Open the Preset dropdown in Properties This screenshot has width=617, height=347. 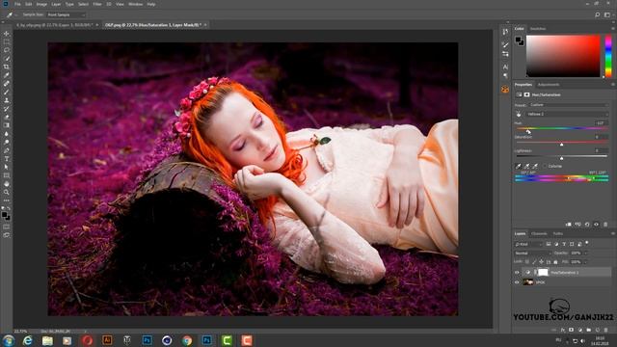[568, 105]
